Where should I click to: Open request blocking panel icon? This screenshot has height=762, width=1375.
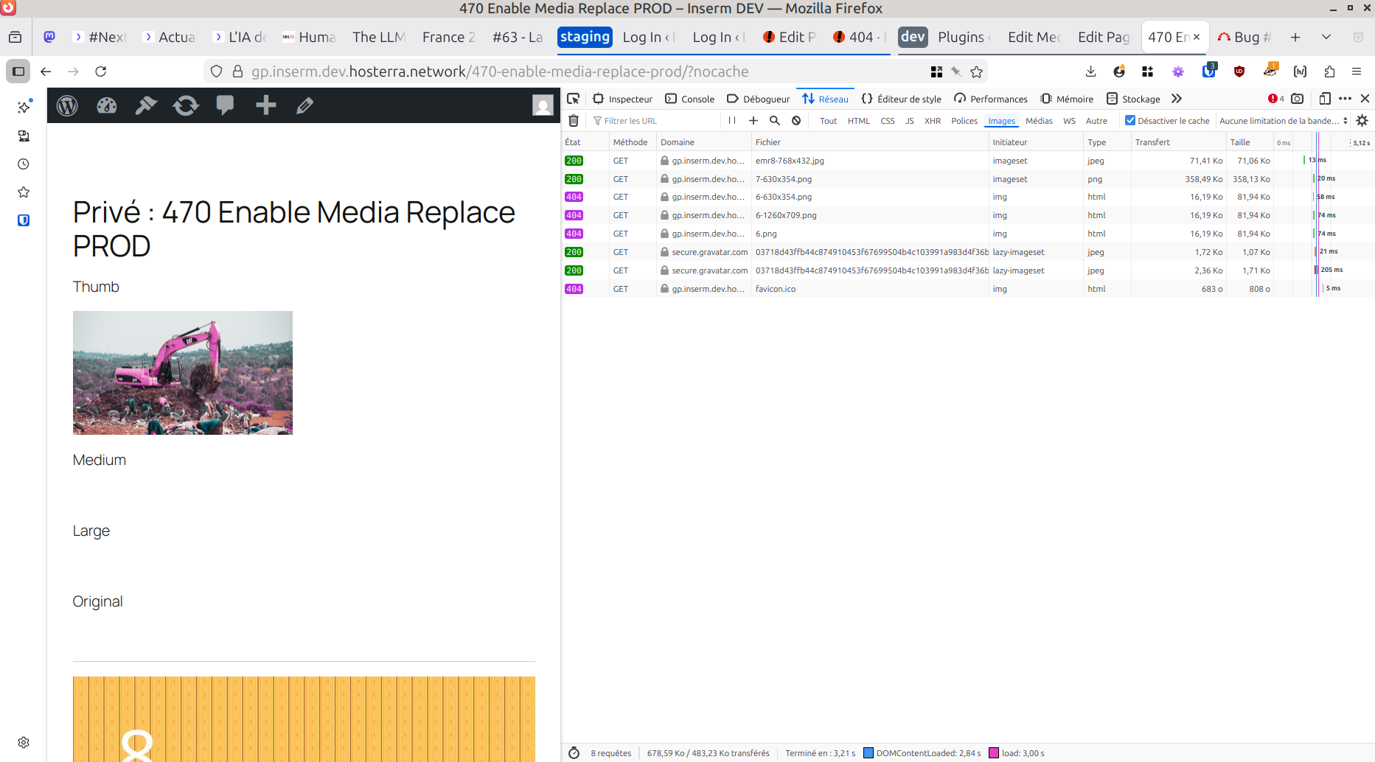point(796,121)
